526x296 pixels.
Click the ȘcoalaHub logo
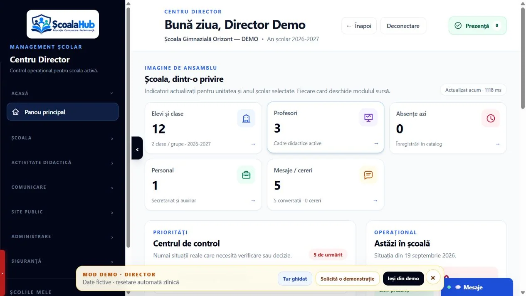point(63,24)
